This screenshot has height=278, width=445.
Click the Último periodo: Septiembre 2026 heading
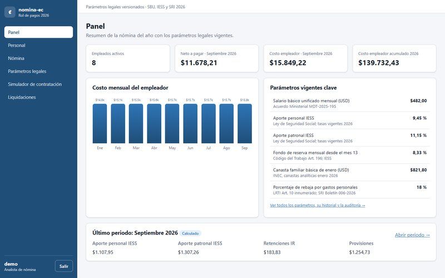(135, 233)
